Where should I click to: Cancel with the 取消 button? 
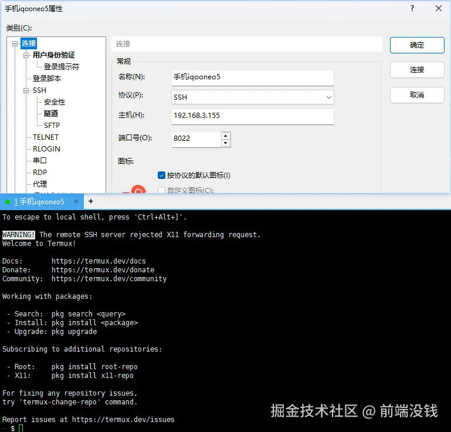point(417,95)
